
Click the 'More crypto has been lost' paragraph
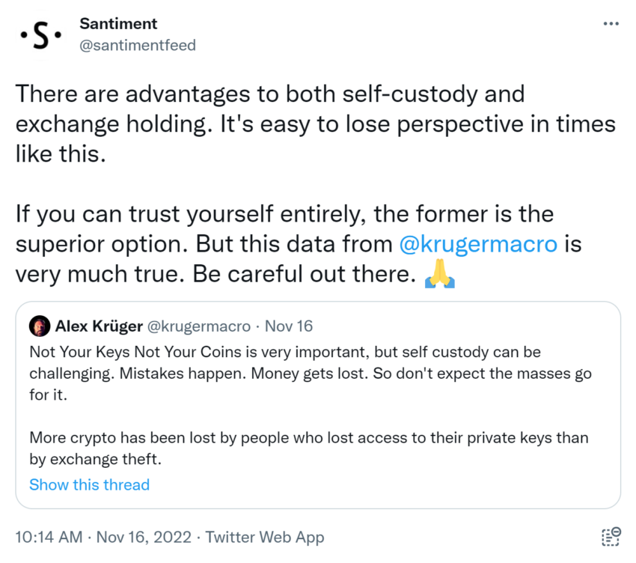(x=298, y=448)
